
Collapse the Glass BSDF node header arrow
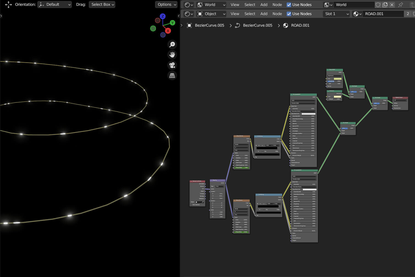click(x=328, y=70)
